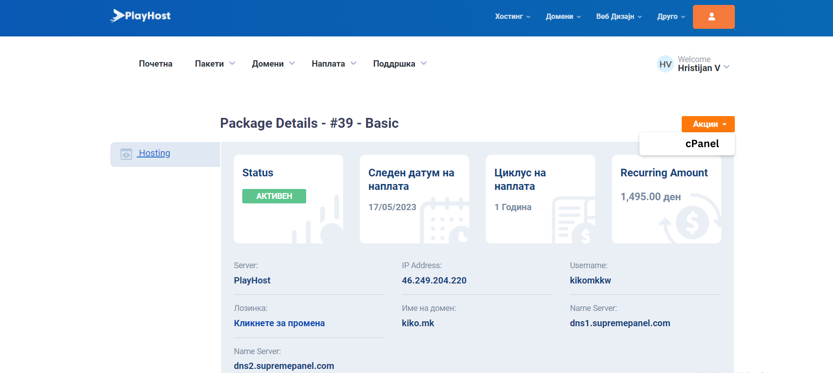The image size is (833, 373).
Task: Expand the Друго menu
Action: 671,17
